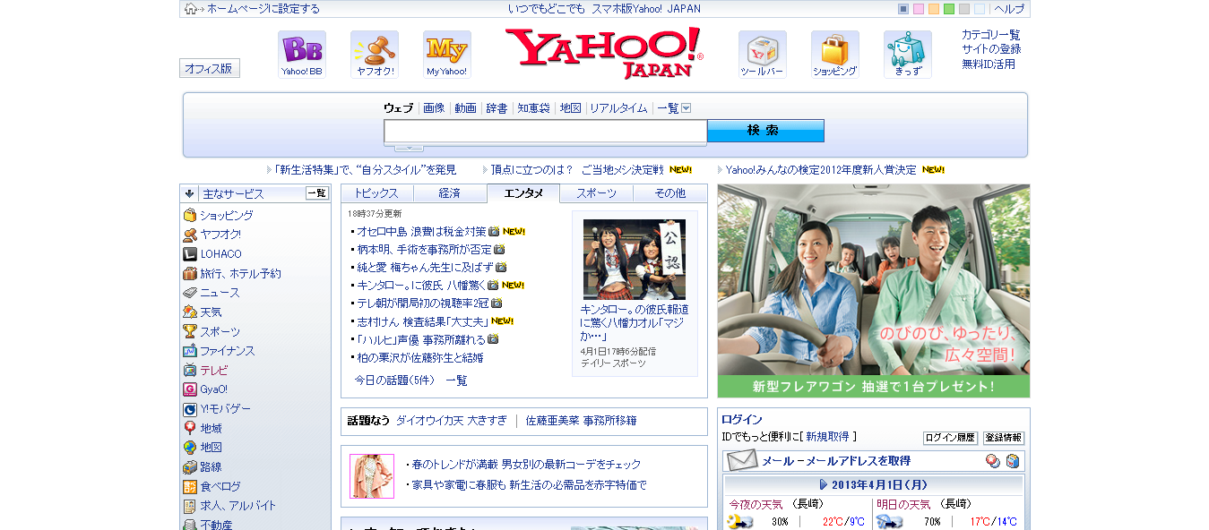The width and height of the screenshot is (1209, 530).
Task: Click the web search input field
Action: tap(546, 132)
